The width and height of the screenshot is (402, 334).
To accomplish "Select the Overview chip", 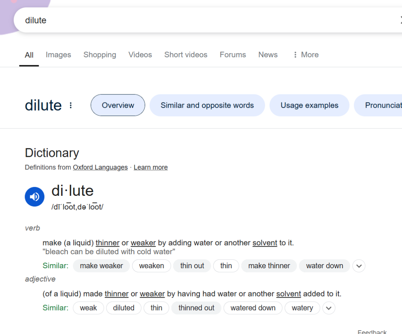I will [118, 105].
